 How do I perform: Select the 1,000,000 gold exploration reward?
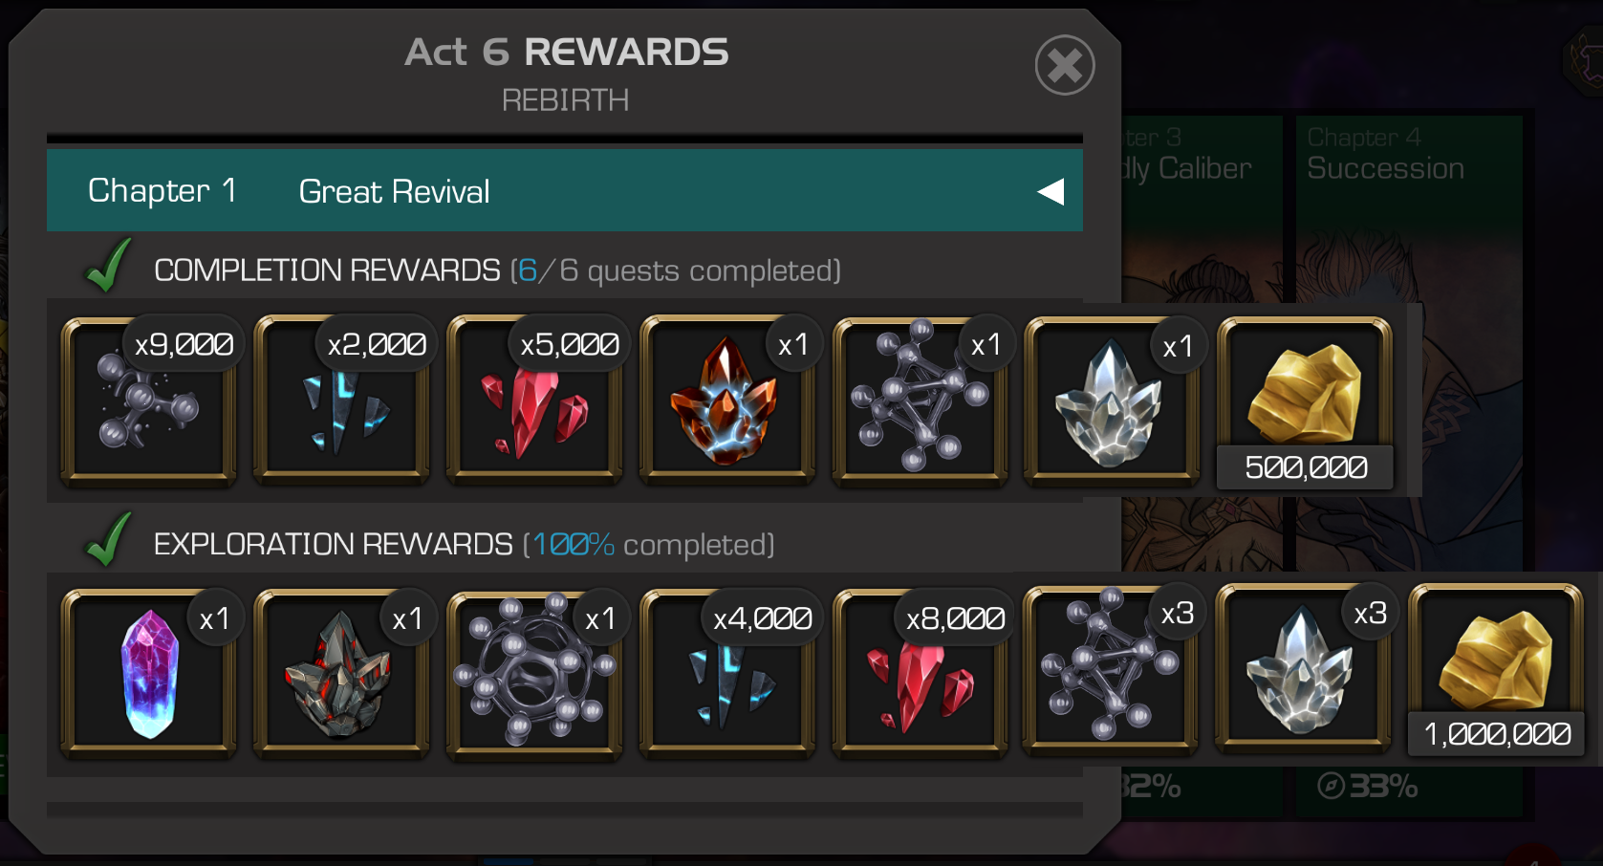1496,671
